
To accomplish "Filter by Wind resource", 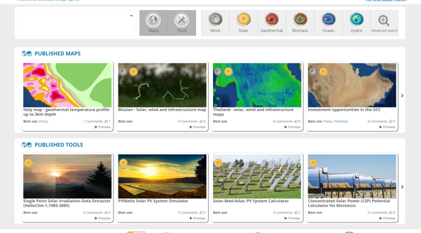I will tap(215, 23).
